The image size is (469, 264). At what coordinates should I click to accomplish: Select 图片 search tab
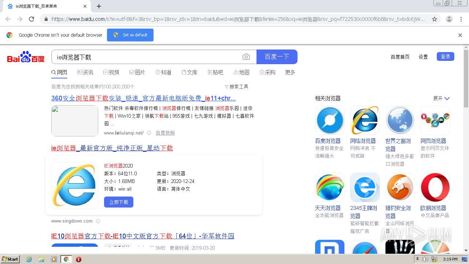pos(137,73)
